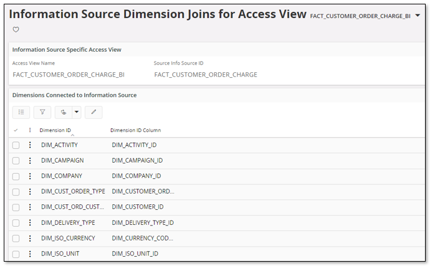This screenshot has height=266, width=430.
Task: Open row menu for DIM_ACTIVITY
Action: [x=29, y=145]
